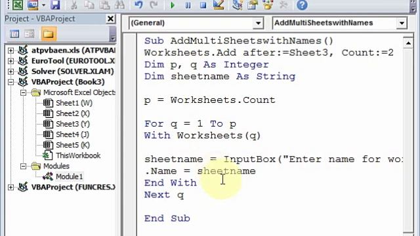Collapse Microsoft Excel Objects folder
Image resolution: width=420 pixels, height=236 pixels.
click(x=24, y=92)
